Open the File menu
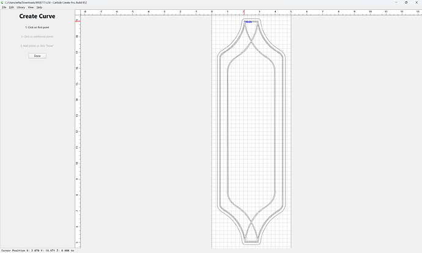The height and width of the screenshot is (253, 422). tap(4, 7)
